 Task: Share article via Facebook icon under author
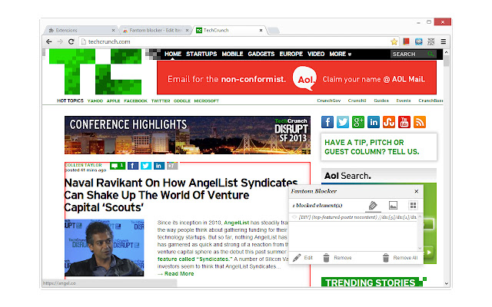[133, 166]
